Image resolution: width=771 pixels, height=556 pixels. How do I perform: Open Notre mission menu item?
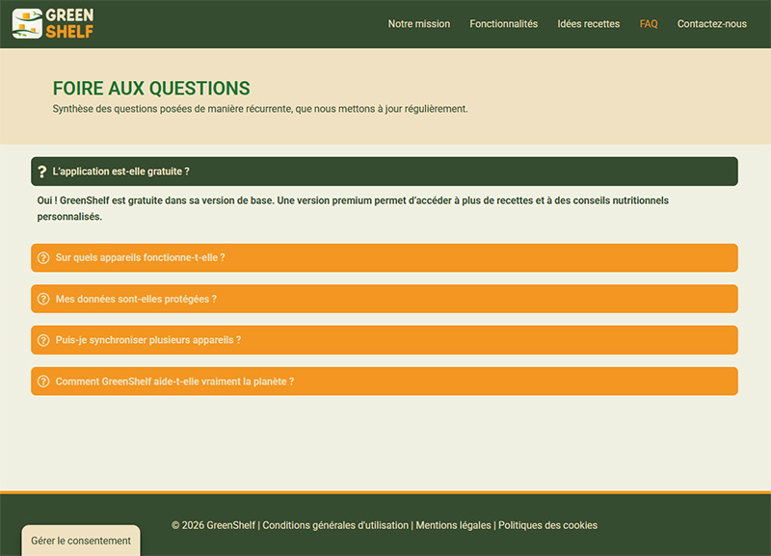[x=419, y=24]
